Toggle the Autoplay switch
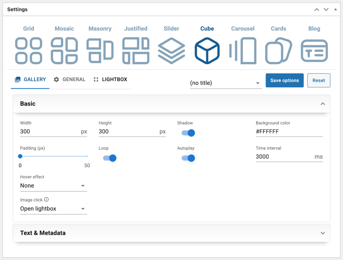 click(188, 158)
